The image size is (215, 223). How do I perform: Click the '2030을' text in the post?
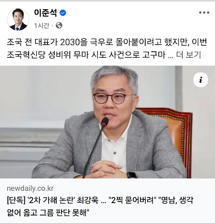point(74,42)
